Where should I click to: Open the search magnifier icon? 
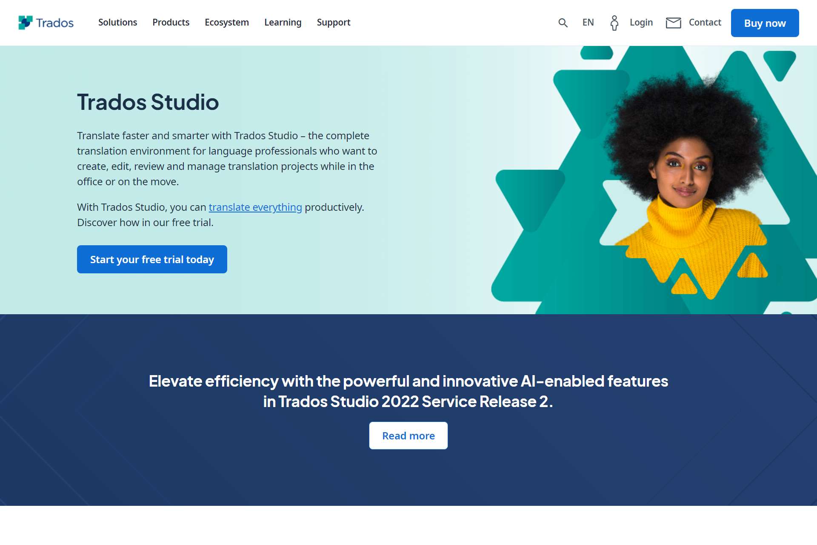(563, 23)
